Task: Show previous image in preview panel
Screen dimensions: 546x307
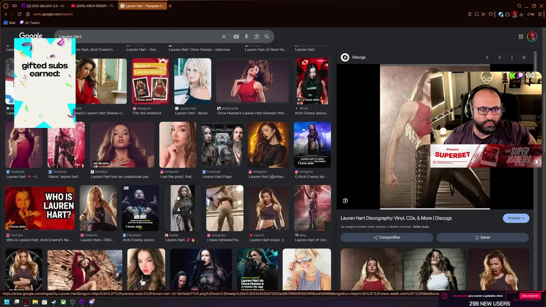Action: tap(487, 57)
